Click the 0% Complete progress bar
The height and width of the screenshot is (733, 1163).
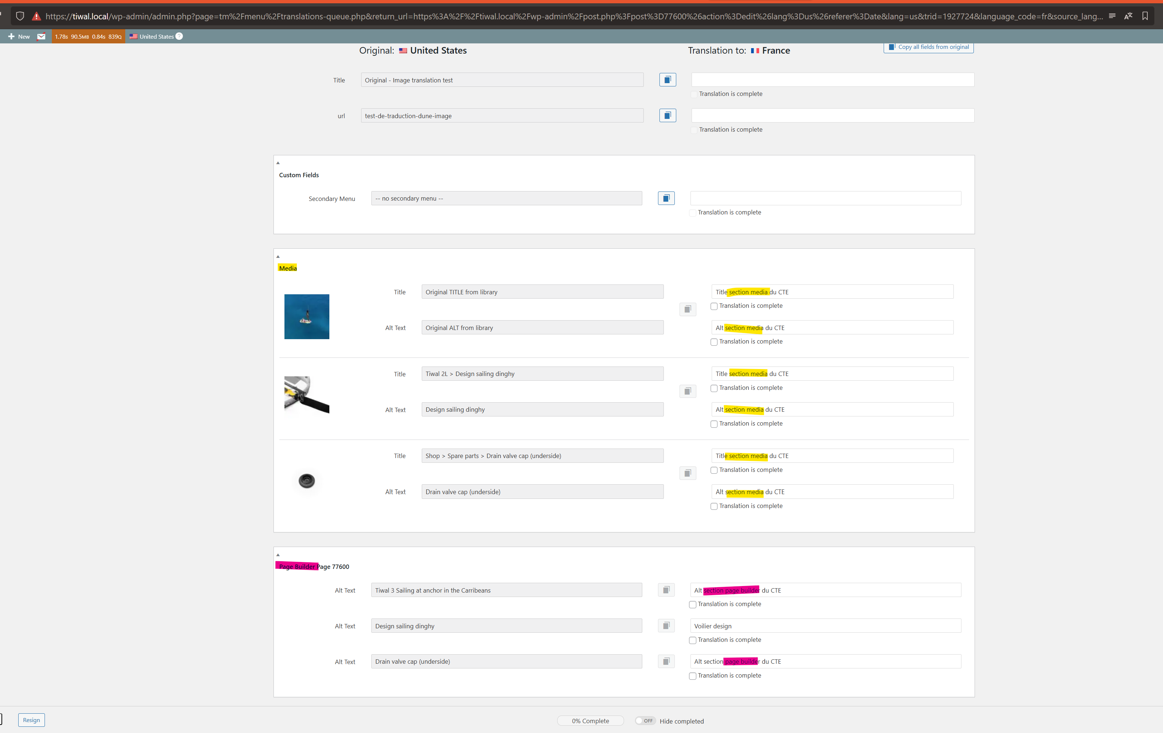pyautogui.click(x=590, y=721)
